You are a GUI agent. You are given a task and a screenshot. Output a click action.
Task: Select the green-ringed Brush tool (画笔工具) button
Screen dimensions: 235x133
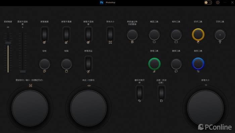(x=154, y=64)
